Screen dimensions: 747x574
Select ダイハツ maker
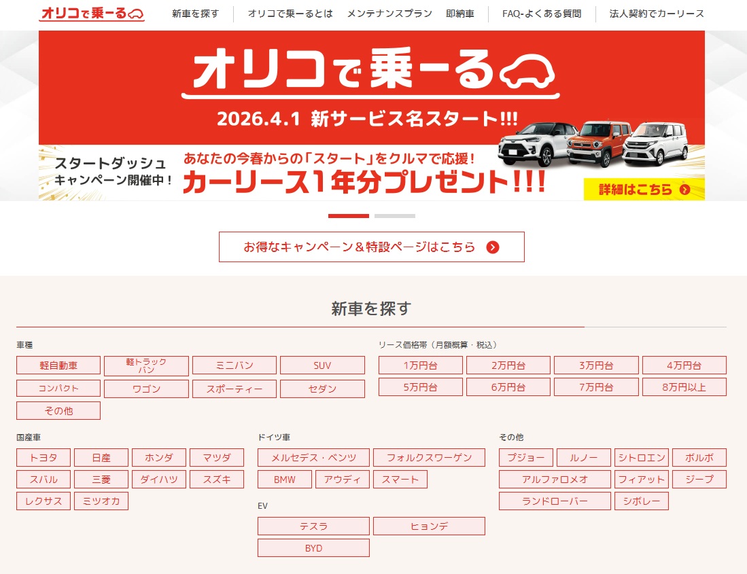pyautogui.click(x=159, y=480)
